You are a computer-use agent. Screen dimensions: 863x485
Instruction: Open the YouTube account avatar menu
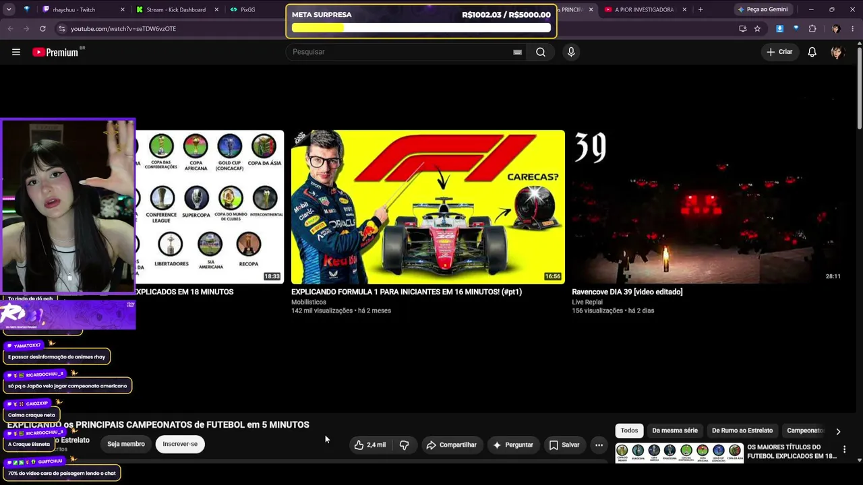pos(837,52)
